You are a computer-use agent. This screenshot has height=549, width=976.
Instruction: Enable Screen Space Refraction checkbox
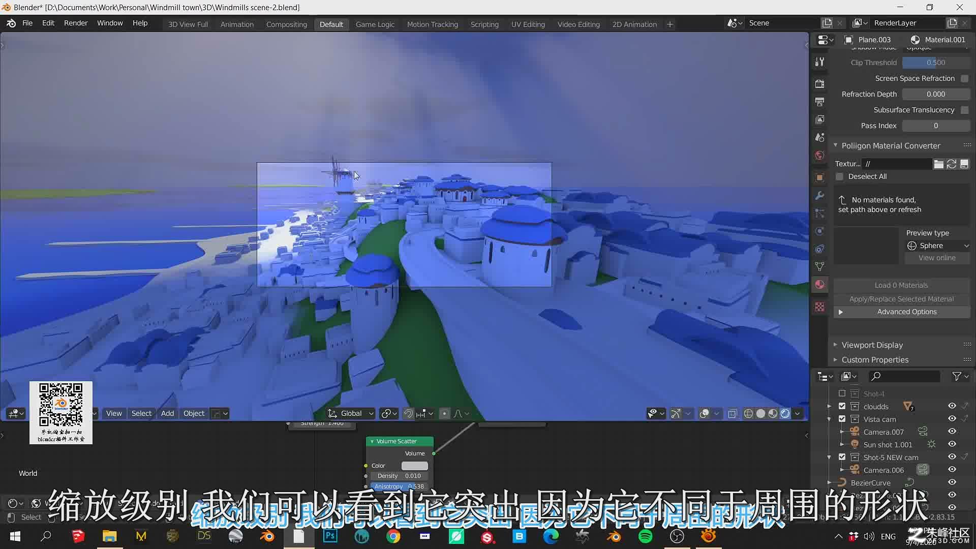pyautogui.click(x=964, y=78)
